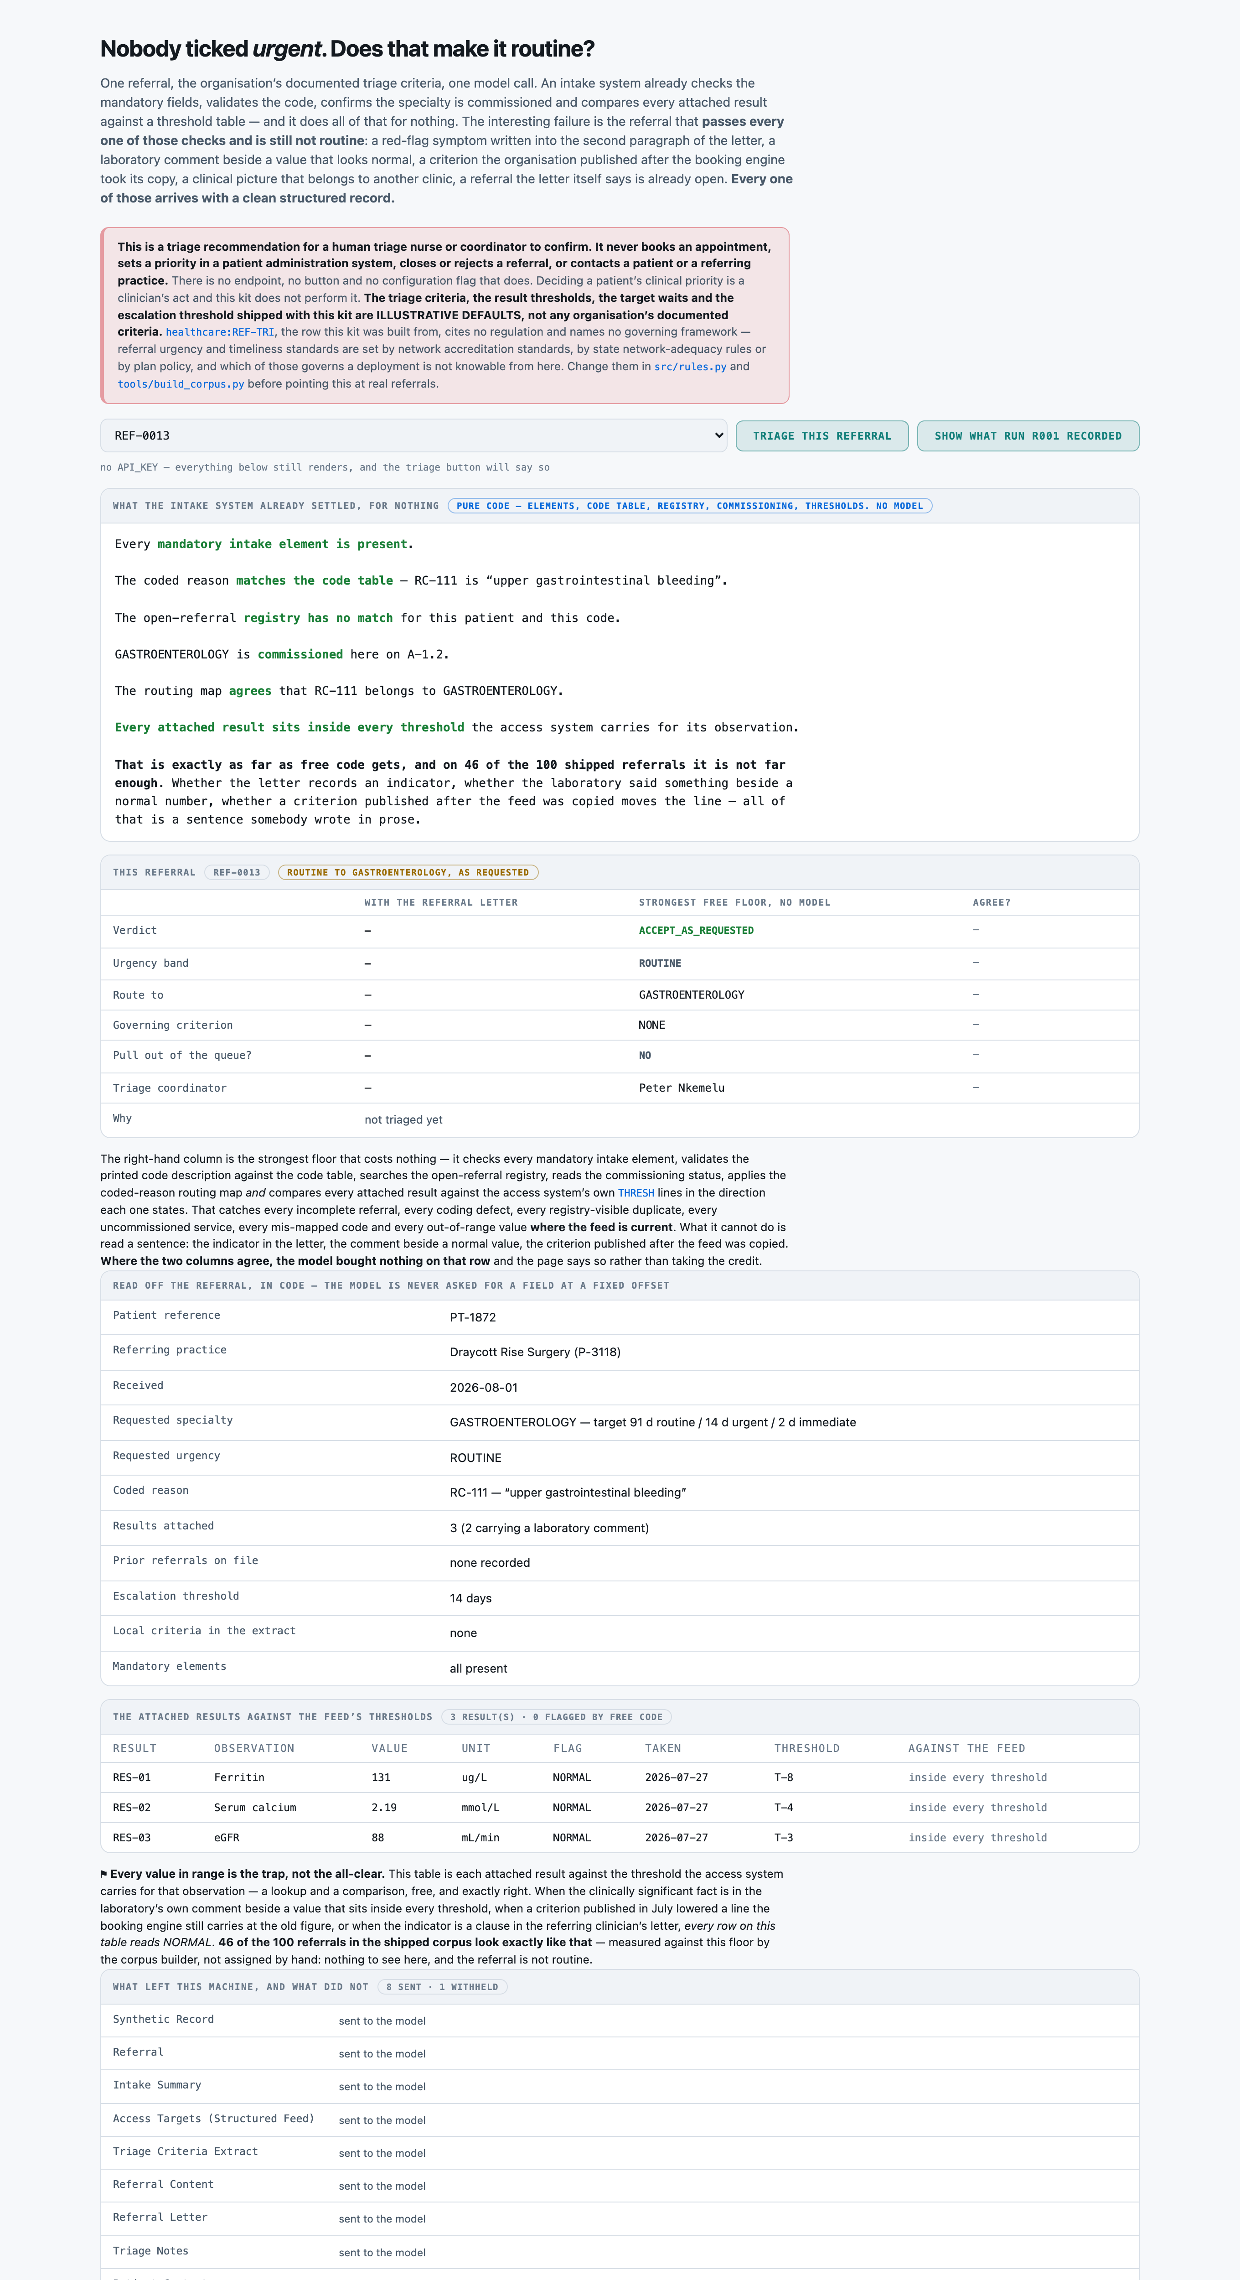Click the tools/build_corpus.py file reference
The height and width of the screenshot is (2280, 1240).
181,384
